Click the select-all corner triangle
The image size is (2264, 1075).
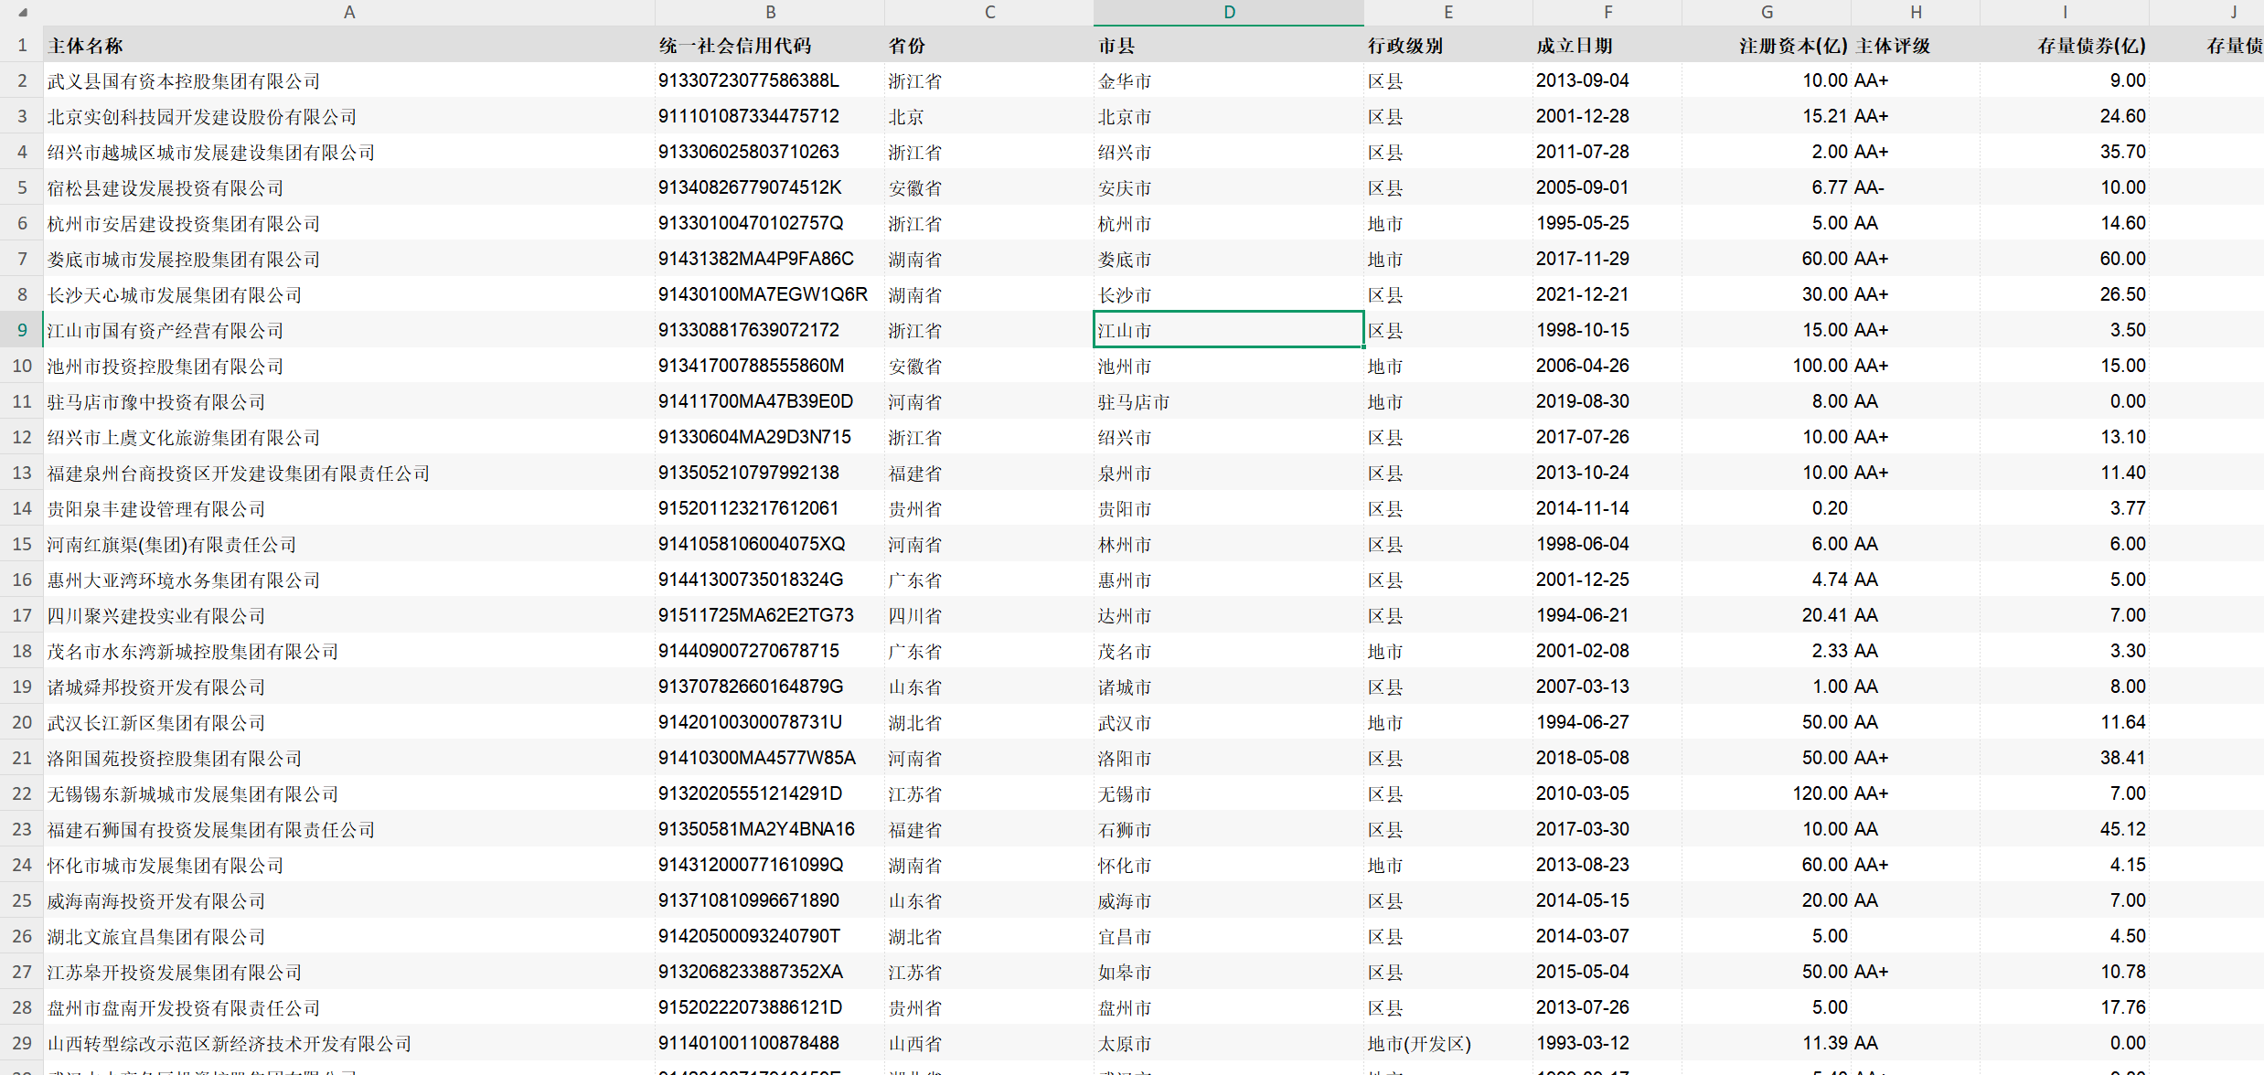tap(22, 13)
